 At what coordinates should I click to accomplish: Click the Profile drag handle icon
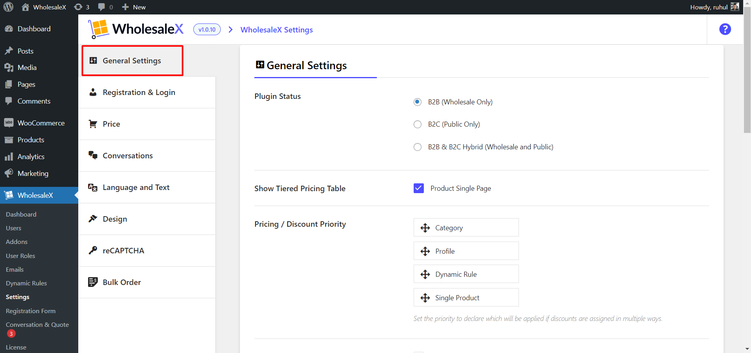[x=425, y=251]
